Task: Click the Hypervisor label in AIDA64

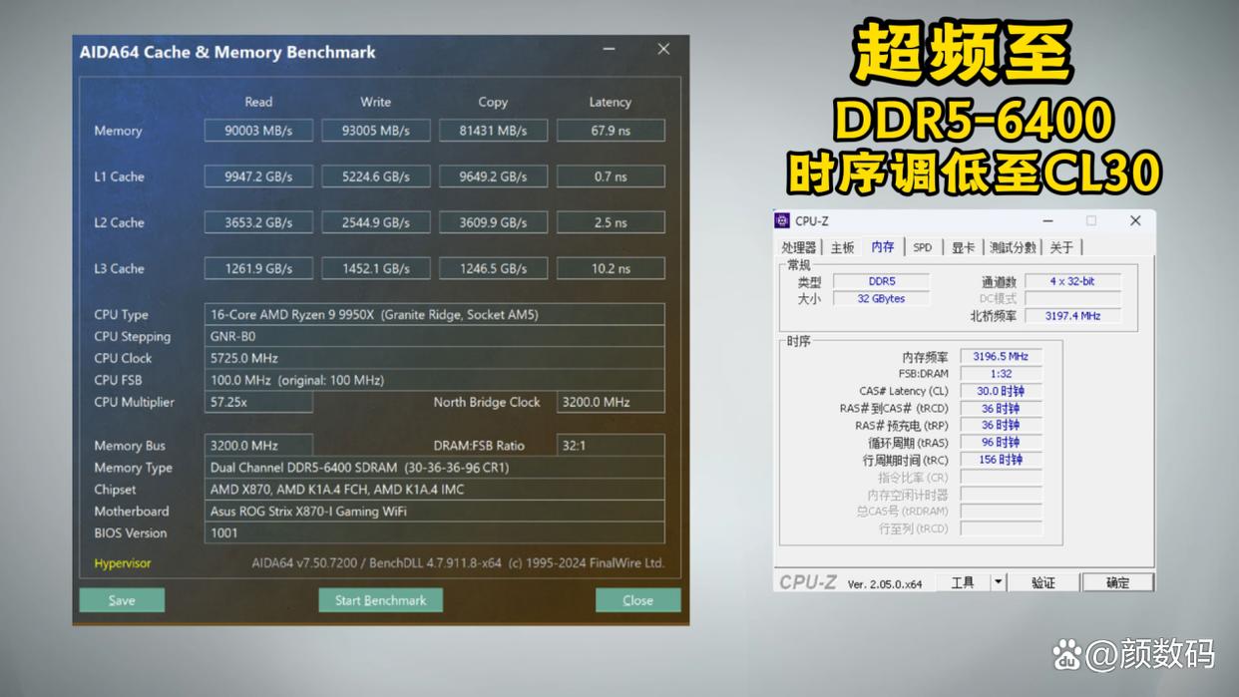Action: (x=123, y=563)
